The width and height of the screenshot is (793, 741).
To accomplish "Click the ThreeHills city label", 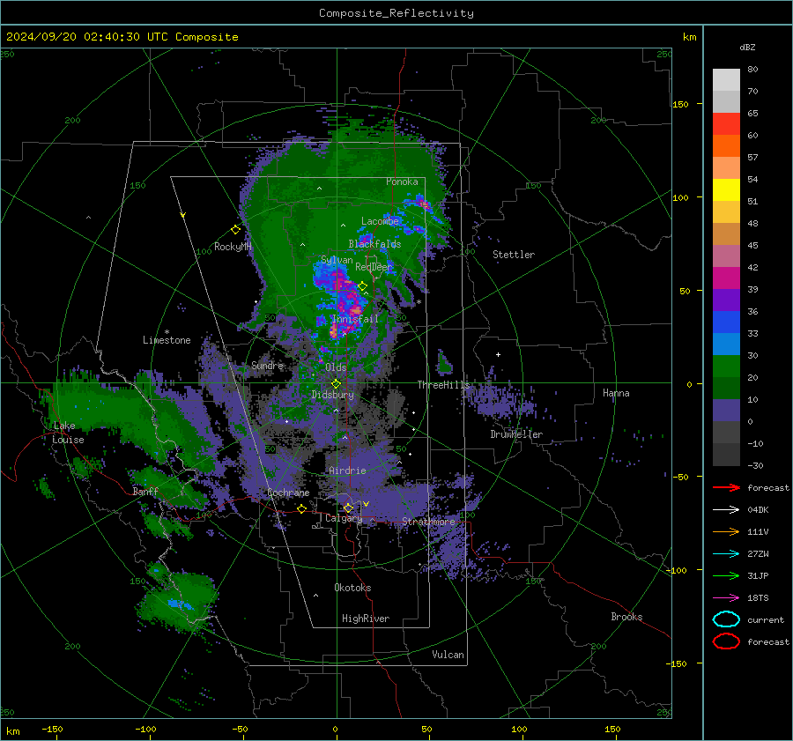I will pos(443,385).
